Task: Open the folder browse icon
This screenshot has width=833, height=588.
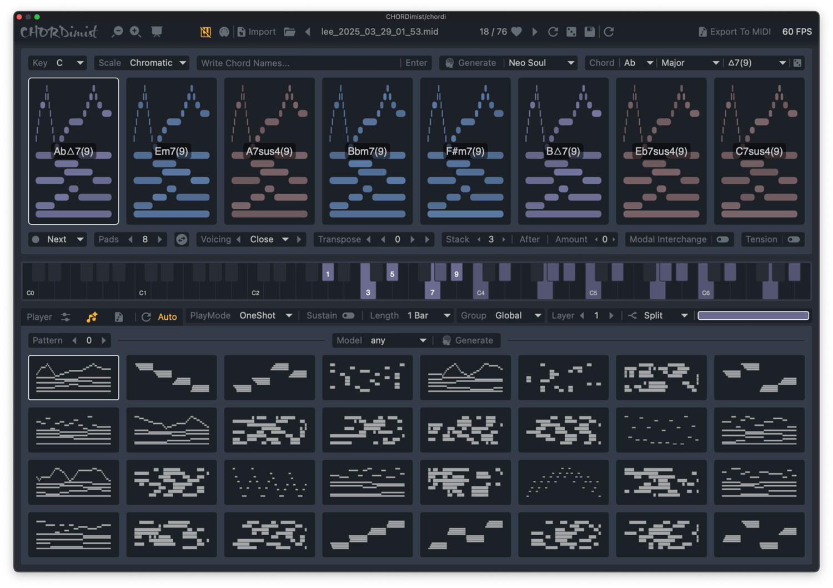Action: click(x=289, y=32)
